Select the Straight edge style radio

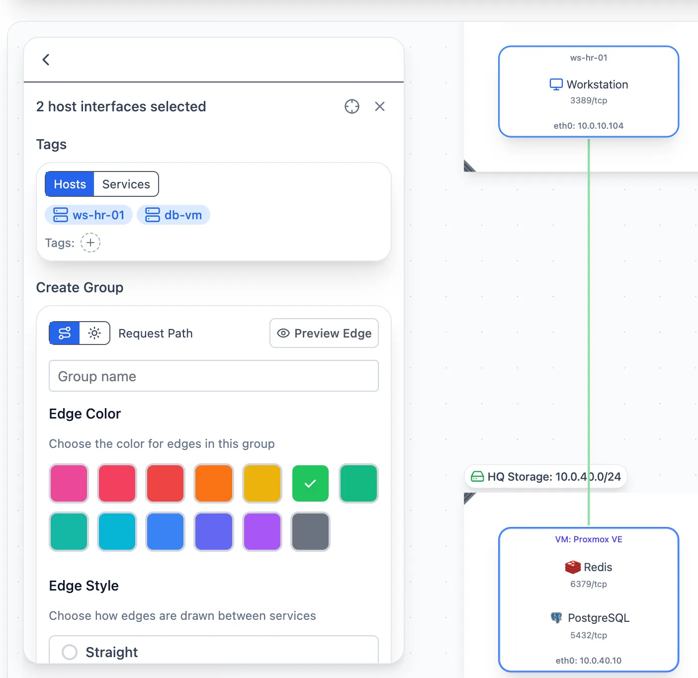coord(70,652)
